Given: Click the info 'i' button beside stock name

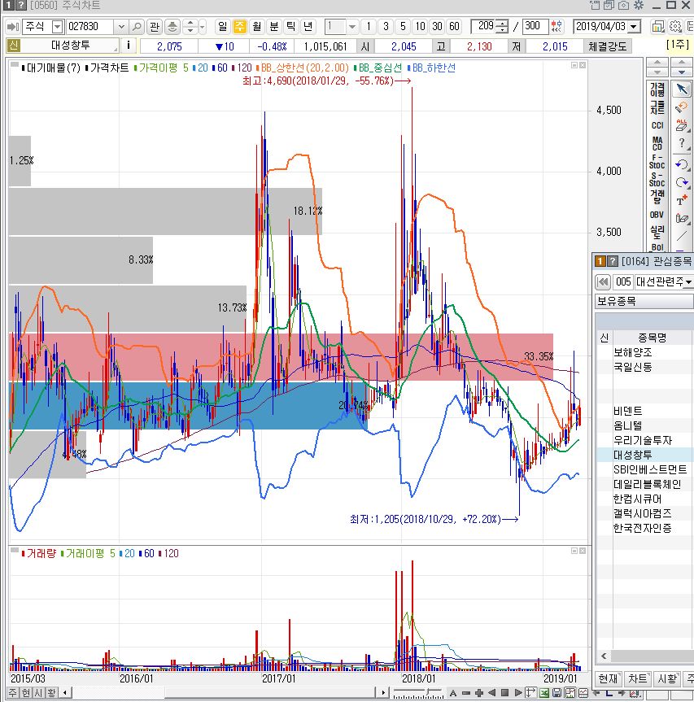Looking at the screenshot, I should (129, 46).
